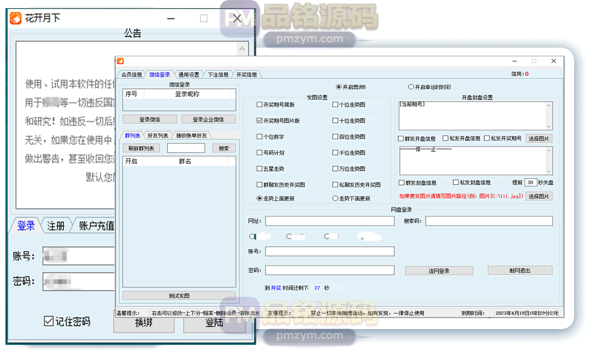Click the 测试发图 button
The height and width of the screenshot is (354, 598).
(x=179, y=296)
